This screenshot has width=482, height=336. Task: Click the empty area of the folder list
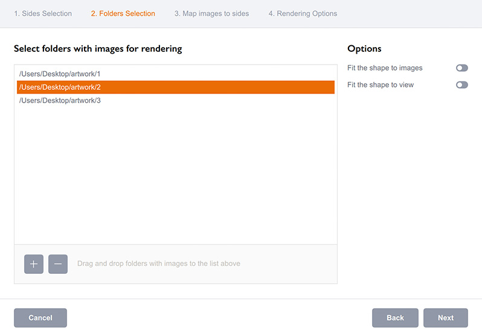point(175,175)
